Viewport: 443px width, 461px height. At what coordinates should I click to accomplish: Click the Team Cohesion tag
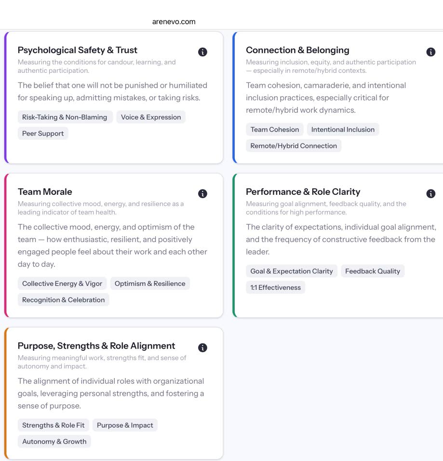(x=275, y=129)
